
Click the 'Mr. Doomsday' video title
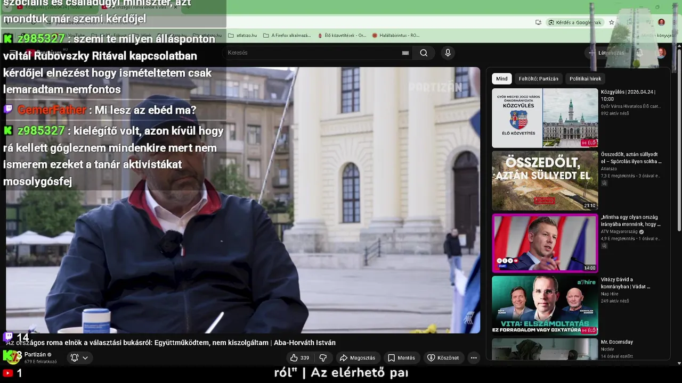[617, 342]
